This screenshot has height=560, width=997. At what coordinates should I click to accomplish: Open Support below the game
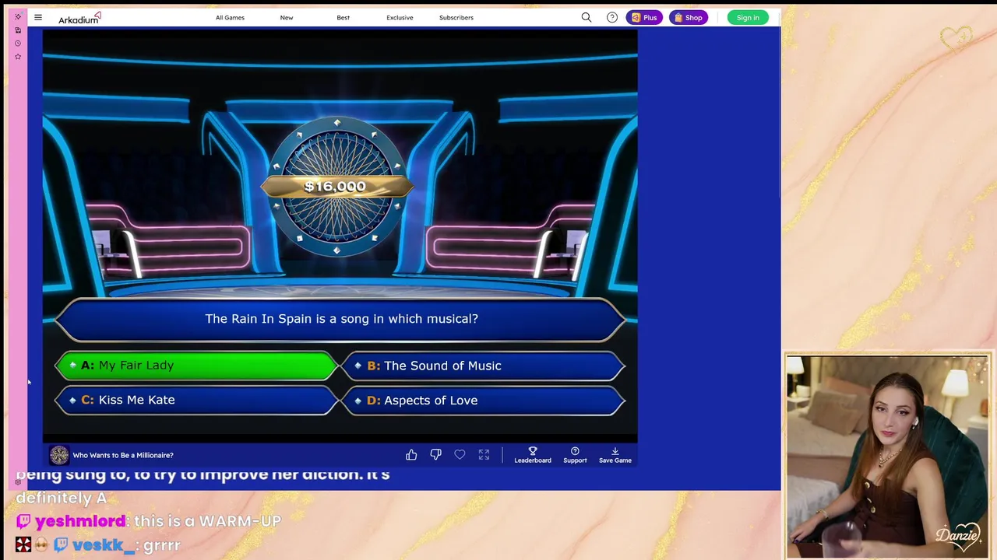coord(575,455)
